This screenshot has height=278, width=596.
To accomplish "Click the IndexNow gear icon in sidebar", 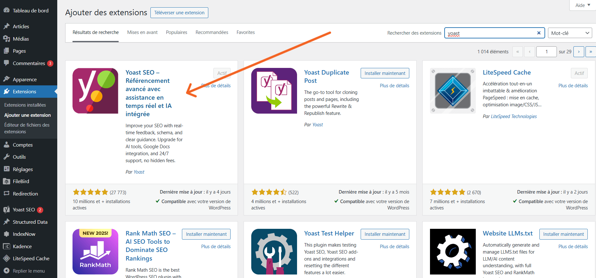I will (6, 234).
